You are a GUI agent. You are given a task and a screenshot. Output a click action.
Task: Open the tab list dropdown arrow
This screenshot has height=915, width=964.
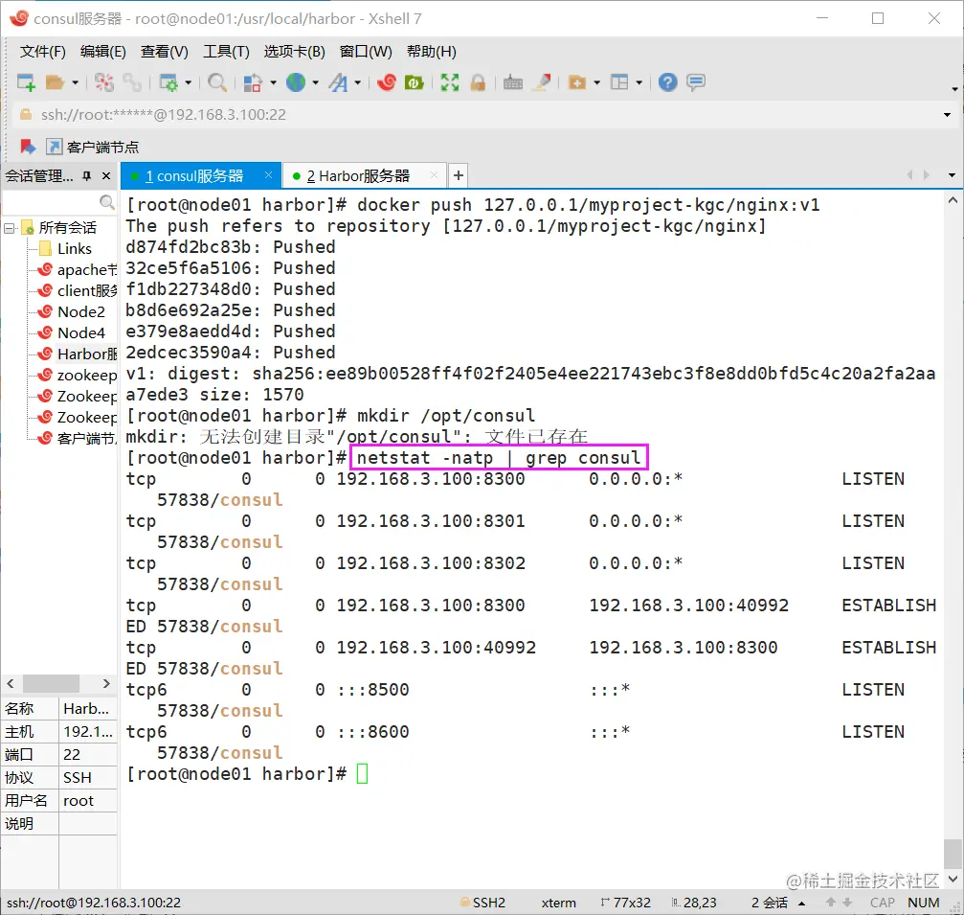point(952,176)
